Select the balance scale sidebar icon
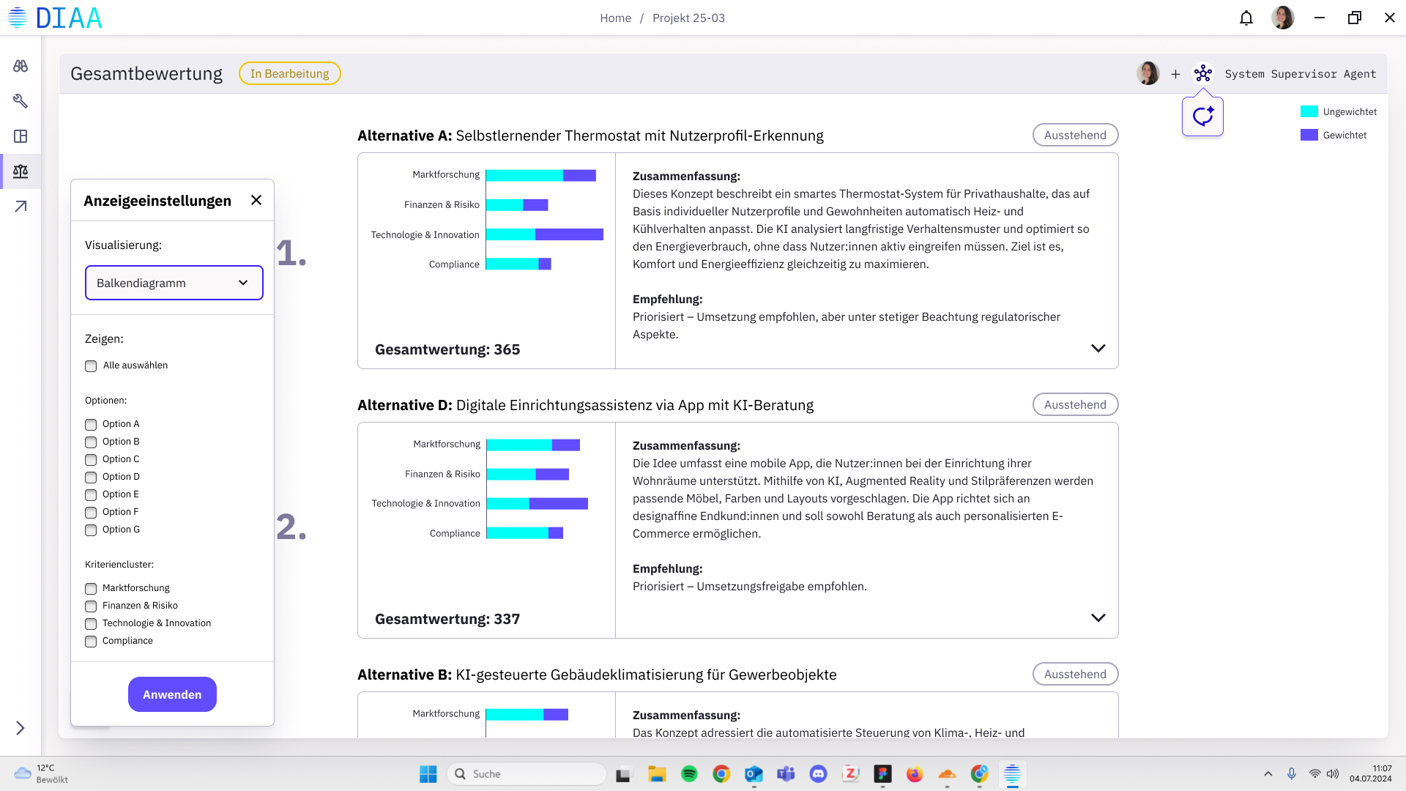The height and width of the screenshot is (791, 1406). tap(21, 171)
